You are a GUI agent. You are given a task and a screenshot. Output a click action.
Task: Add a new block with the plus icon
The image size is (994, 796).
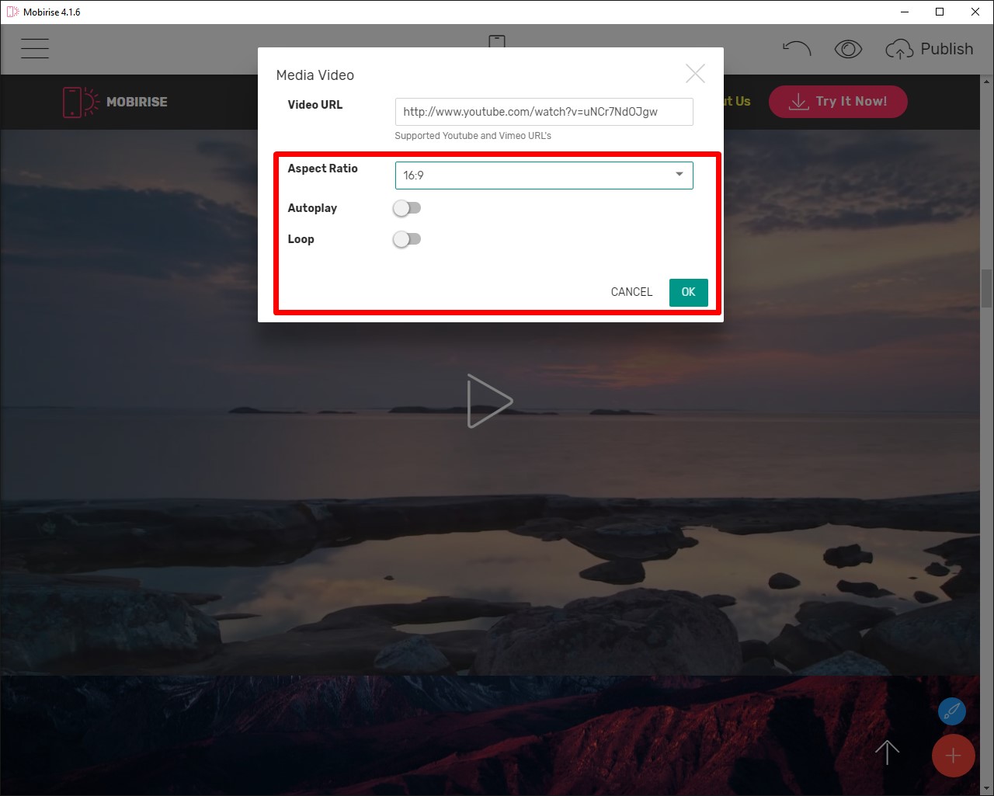[x=954, y=755]
